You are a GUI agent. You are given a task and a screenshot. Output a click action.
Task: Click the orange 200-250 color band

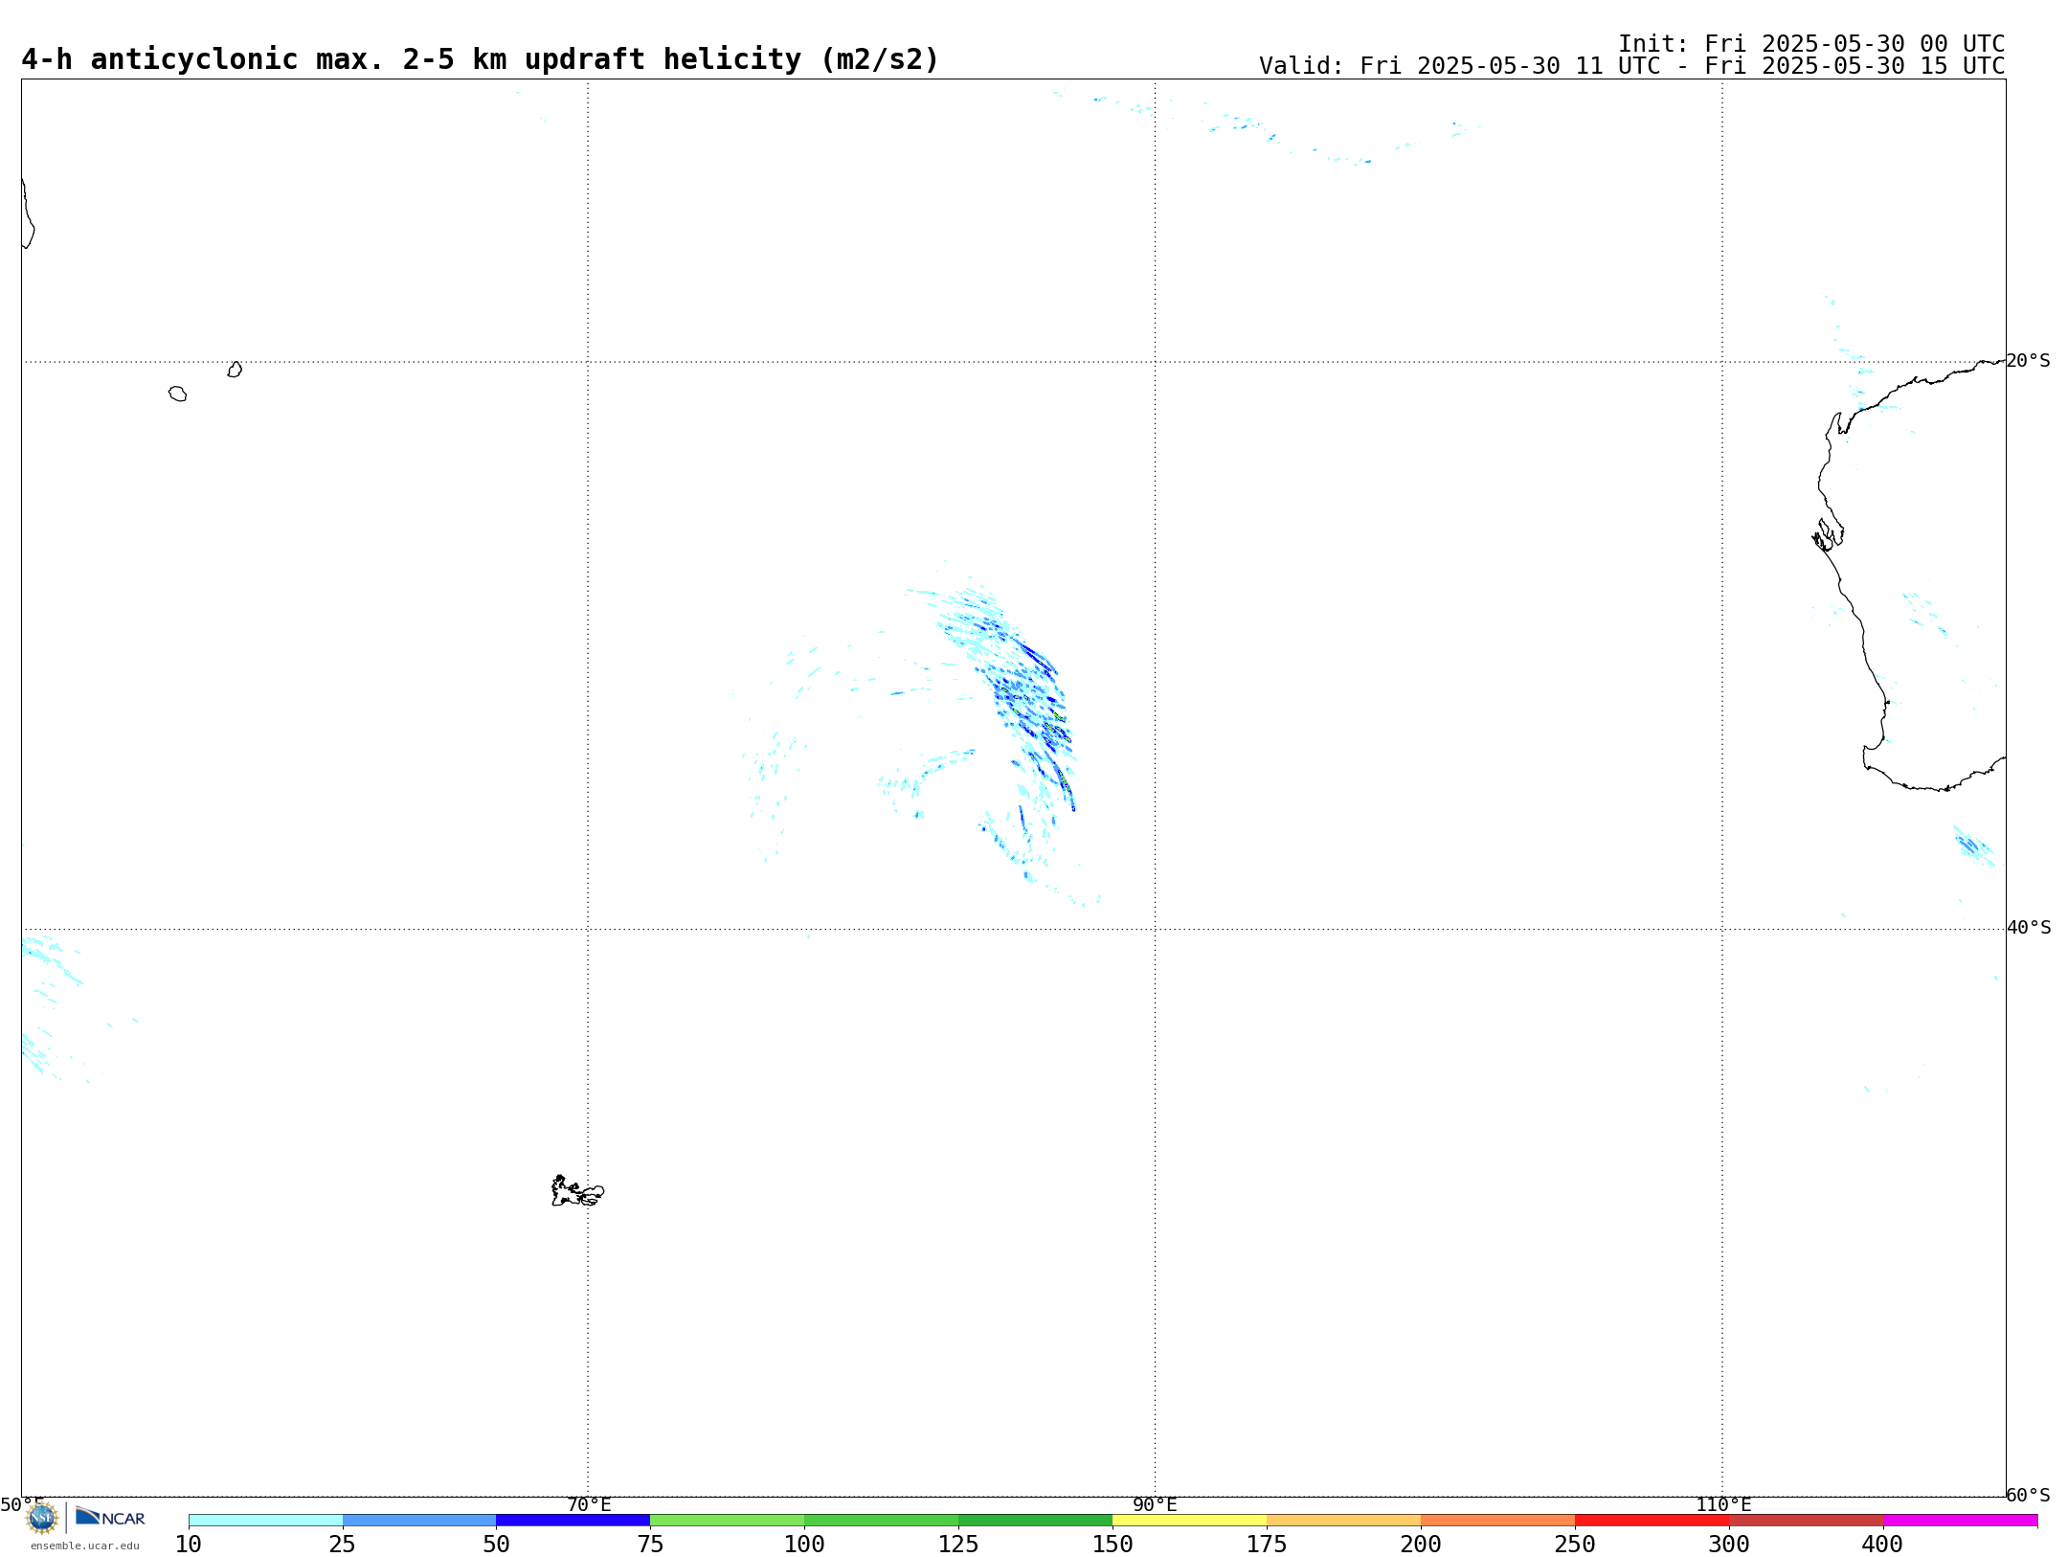click(x=1498, y=1521)
